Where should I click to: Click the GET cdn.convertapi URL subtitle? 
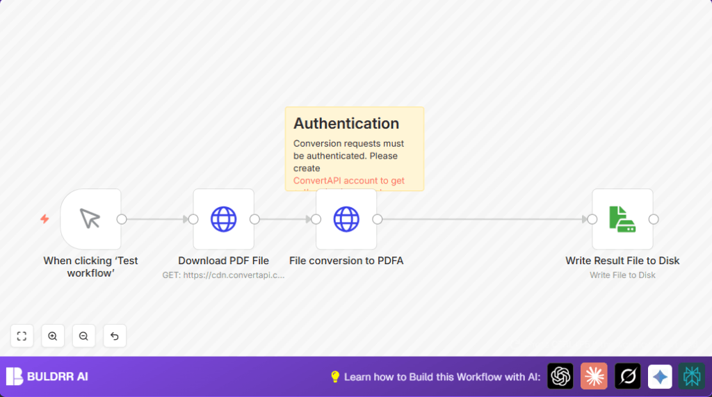223,275
